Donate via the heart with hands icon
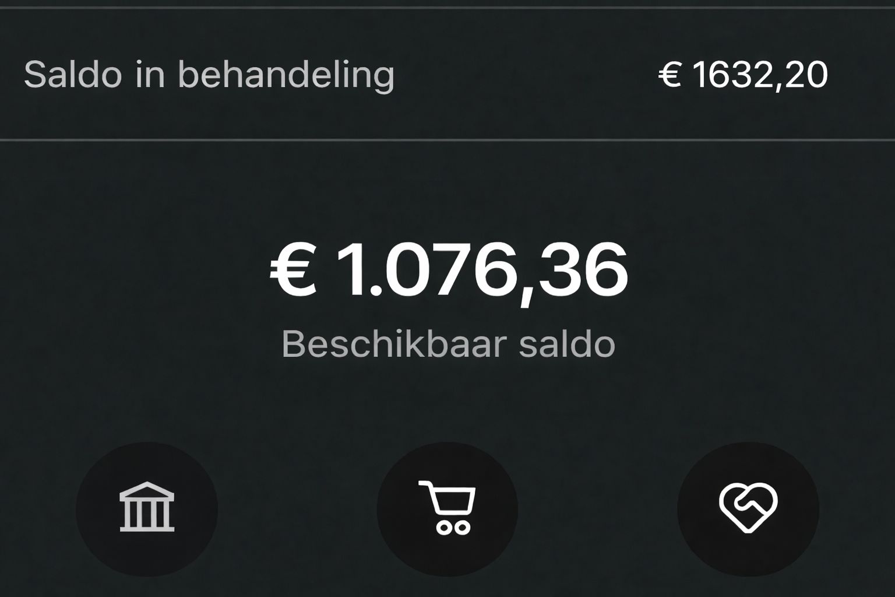This screenshot has height=597, width=895. pyautogui.click(x=748, y=508)
